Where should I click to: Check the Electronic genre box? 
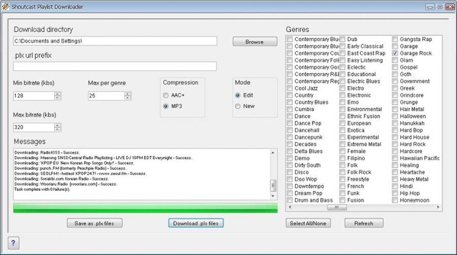[342, 95]
